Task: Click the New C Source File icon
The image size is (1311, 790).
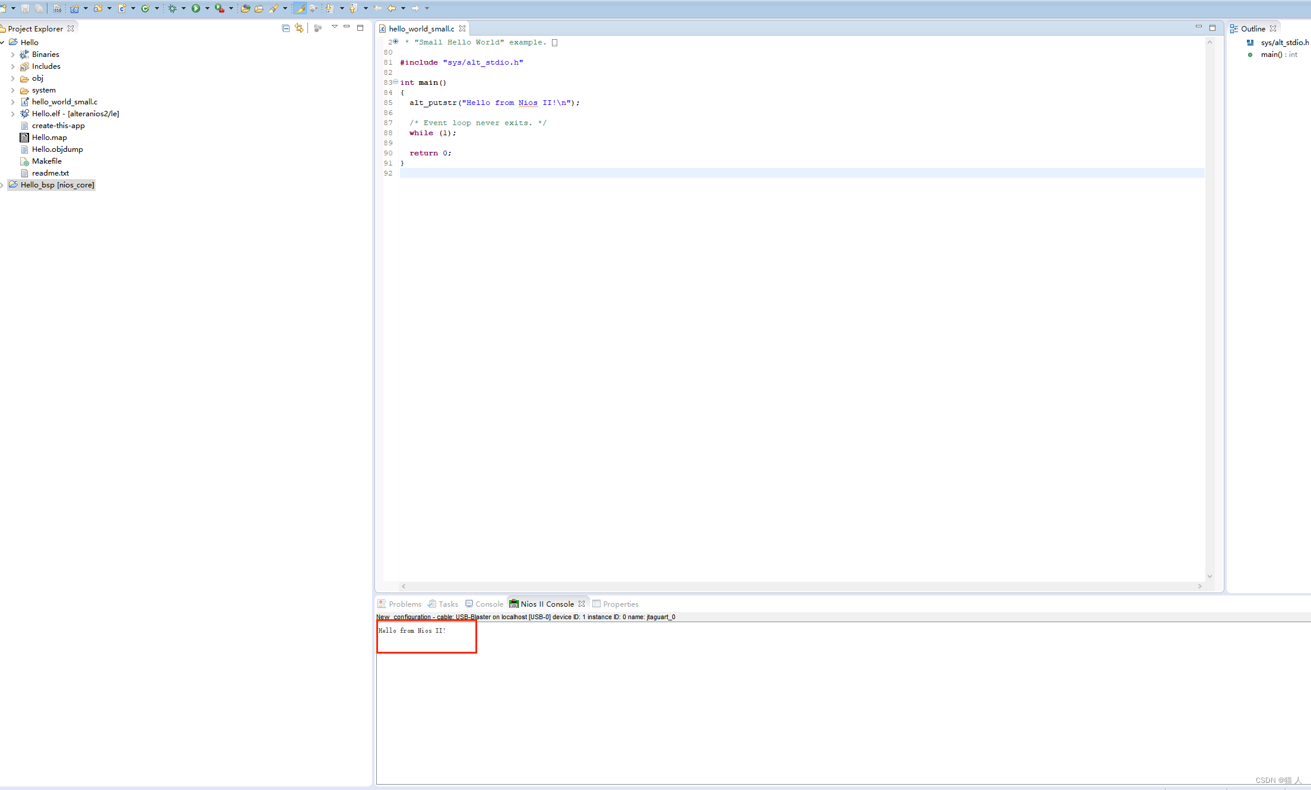Action: (x=122, y=8)
